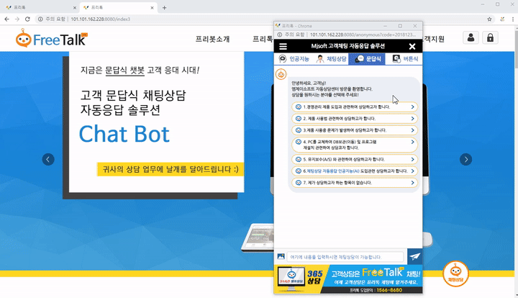This screenshot has height=298, width=518.
Task: Click the browser forward arrow
Action: (17, 19)
